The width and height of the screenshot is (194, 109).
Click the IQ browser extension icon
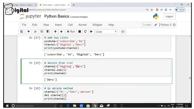pos(170,10)
